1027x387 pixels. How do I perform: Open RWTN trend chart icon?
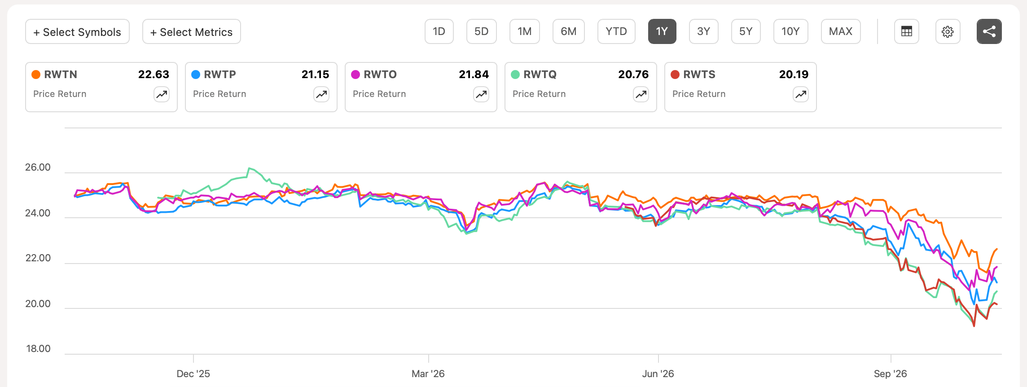pos(162,94)
